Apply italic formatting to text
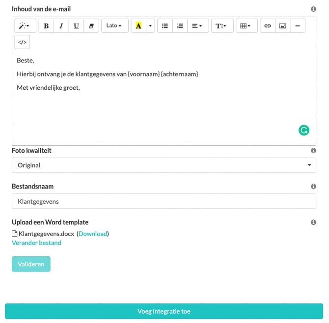 [61, 26]
